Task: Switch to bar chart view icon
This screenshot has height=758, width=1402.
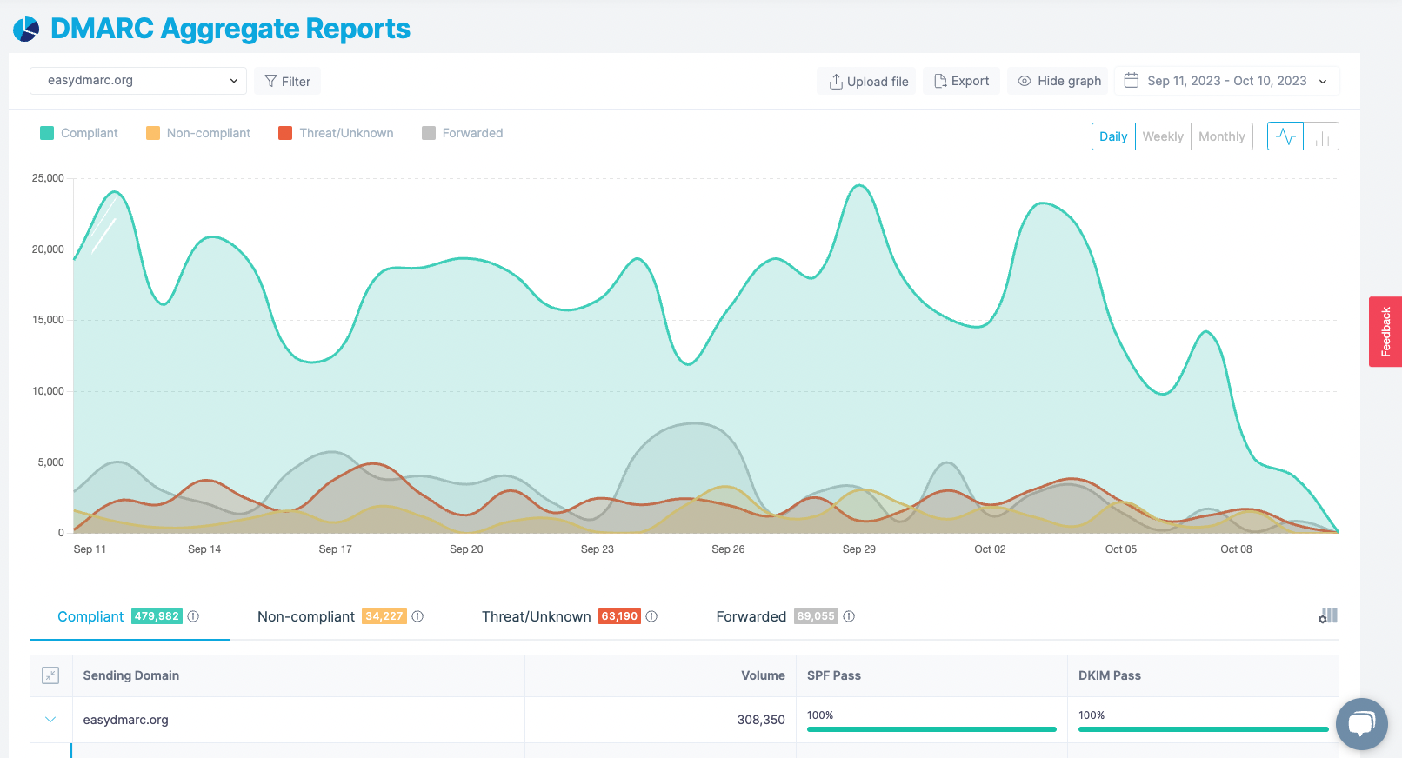Action: click(1322, 136)
